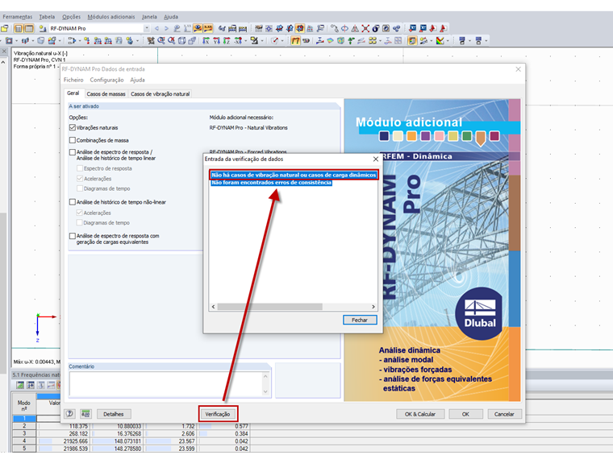613x459 pixels.
Task: Go to previous module with left arrow
Action: pyautogui.click(x=156, y=28)
